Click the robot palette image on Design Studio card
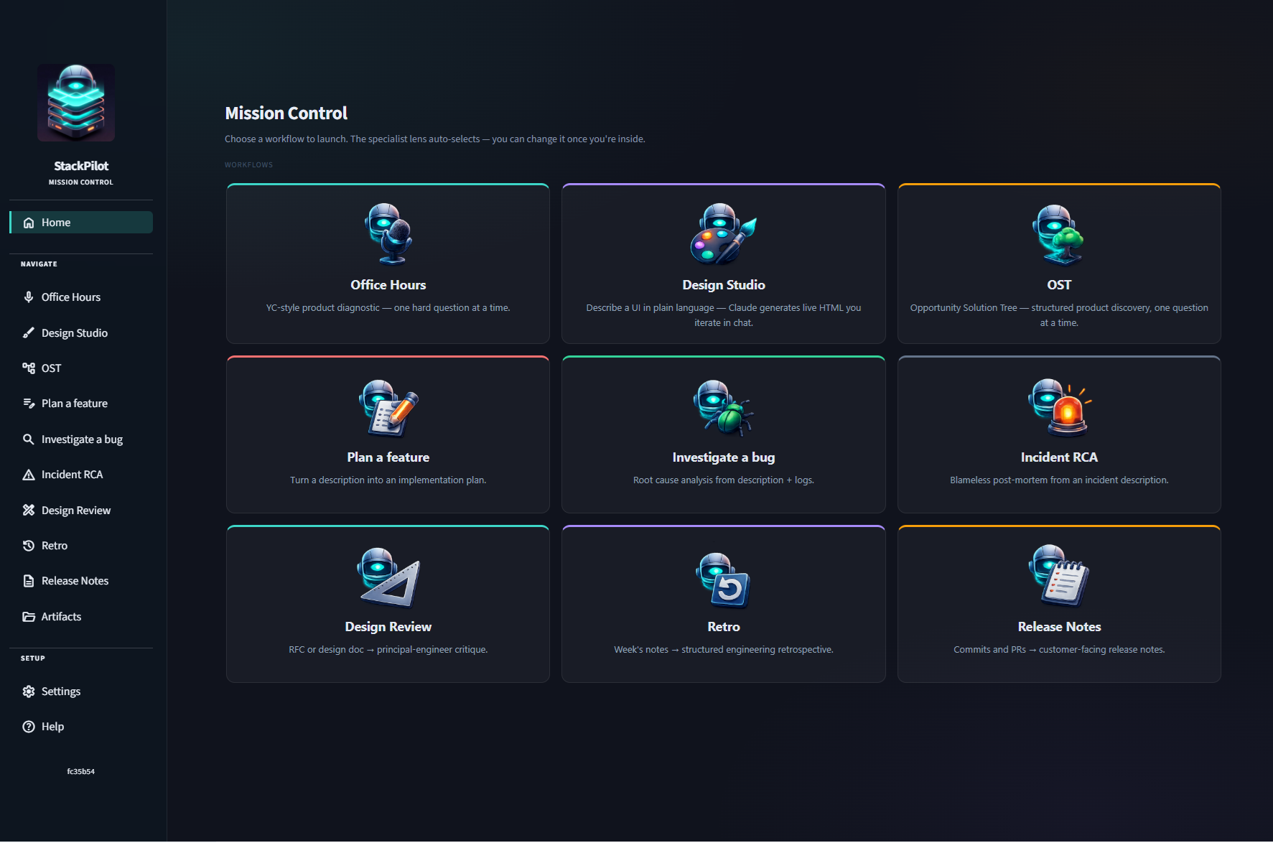This screenshot has height=843, width=1273. [724, 235]
